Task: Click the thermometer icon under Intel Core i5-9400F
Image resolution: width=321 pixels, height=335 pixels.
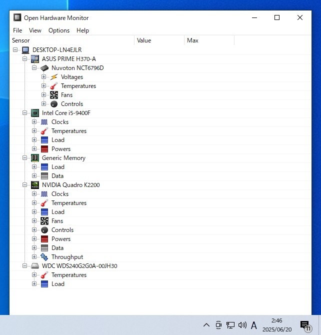Action: click(x=44, y=131)
